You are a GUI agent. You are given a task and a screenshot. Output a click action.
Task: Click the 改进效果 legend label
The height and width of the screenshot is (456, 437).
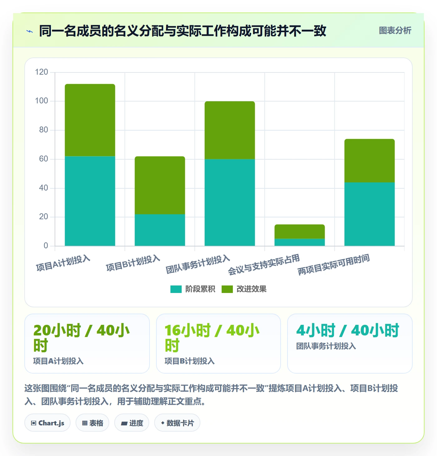(x=251, y=289)
